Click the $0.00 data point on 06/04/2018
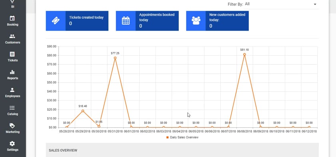This screenshot has height=157, width=336. coord(180,127)
